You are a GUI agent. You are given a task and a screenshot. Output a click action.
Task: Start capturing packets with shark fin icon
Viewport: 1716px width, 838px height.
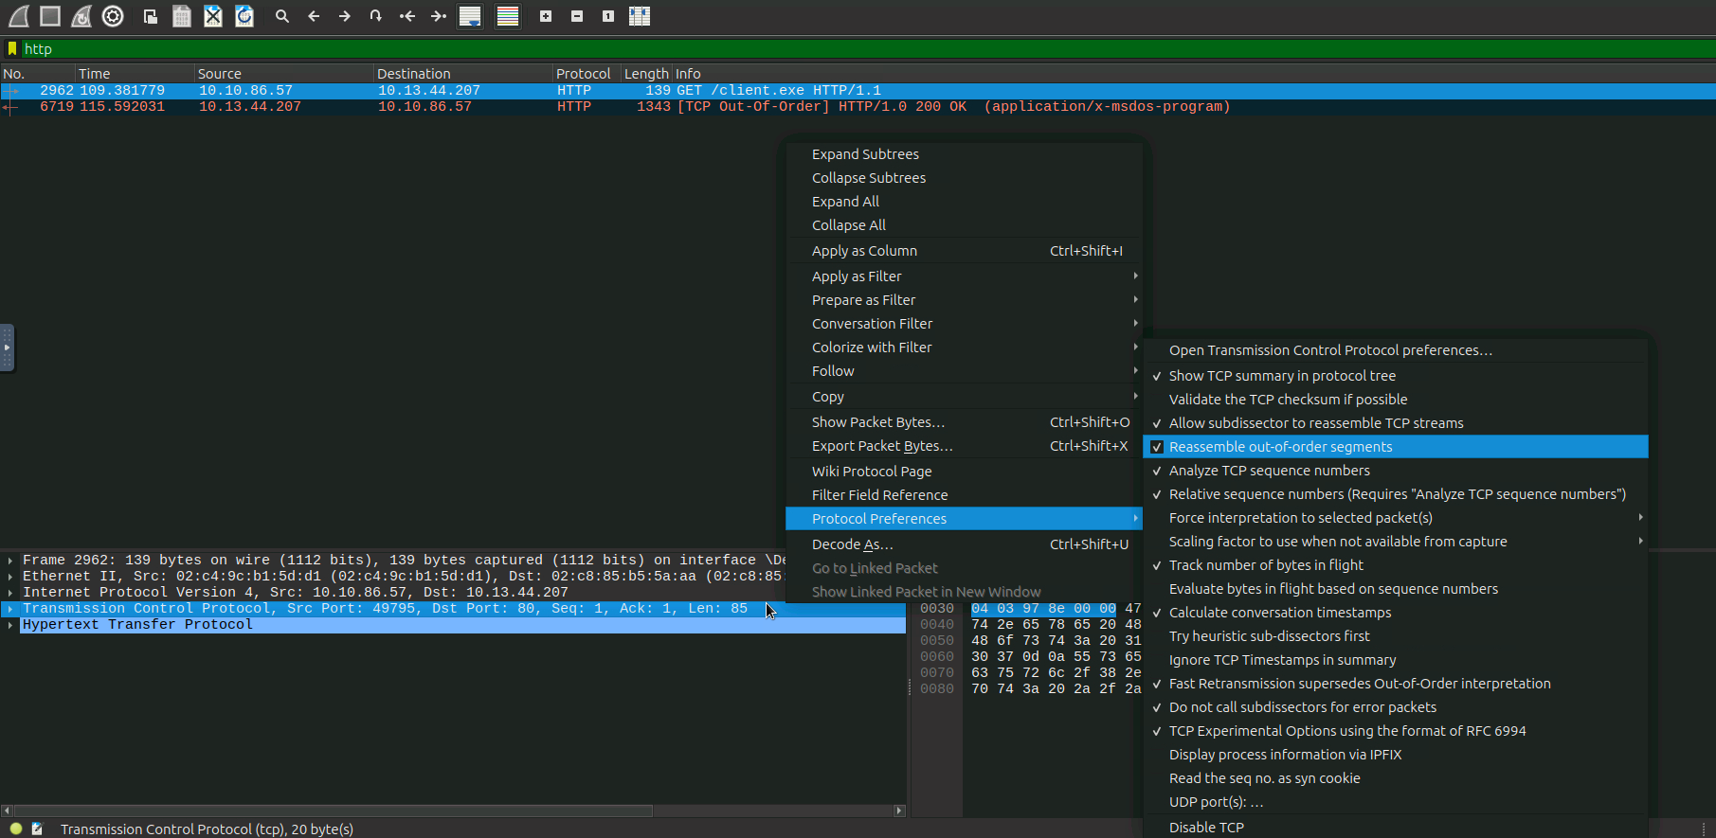click(19, 16)
